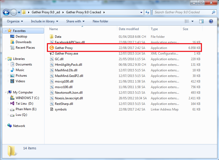
Task: Change your view icon button
Action: 186,21
